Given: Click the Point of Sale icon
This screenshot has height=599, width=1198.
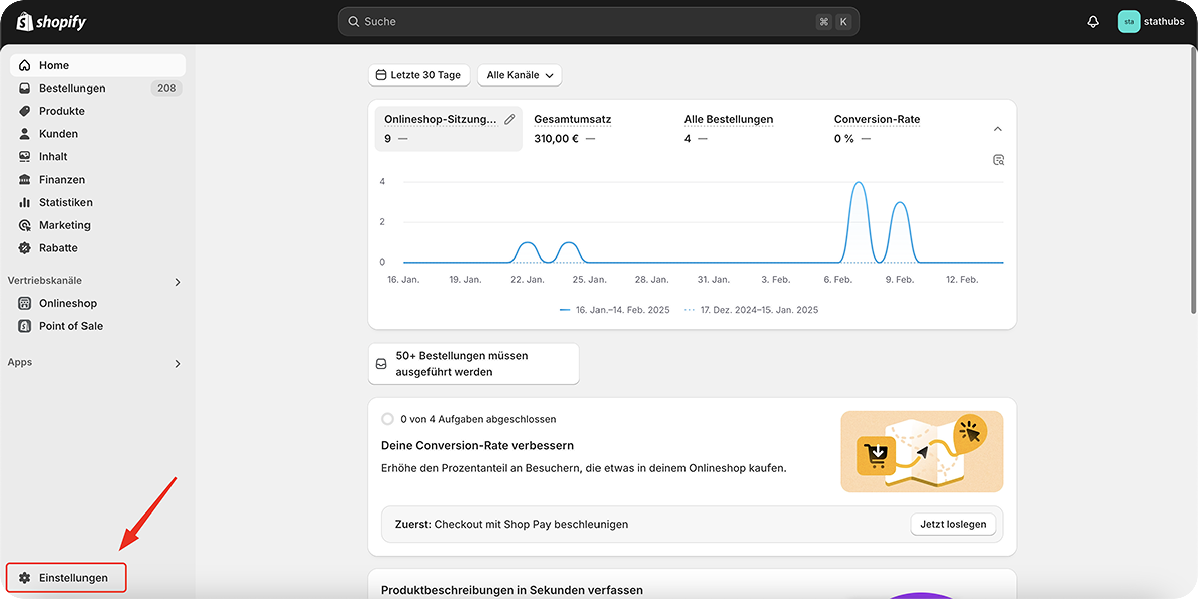Looking at the screenshot, I should pyautogui.click(x=24, y=326).
